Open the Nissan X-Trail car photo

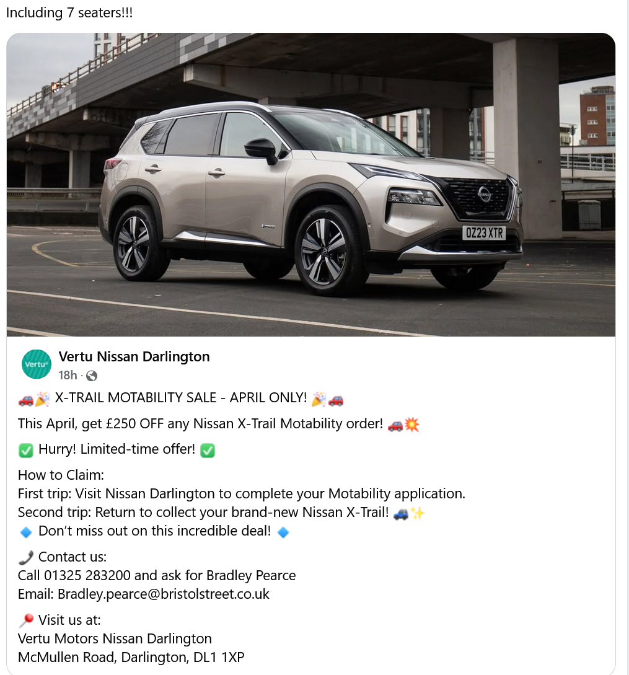(311, 185)
